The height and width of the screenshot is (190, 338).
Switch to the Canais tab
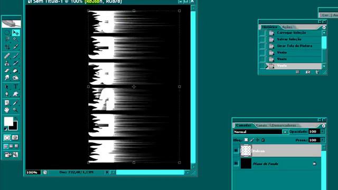(x=261, y=125)
